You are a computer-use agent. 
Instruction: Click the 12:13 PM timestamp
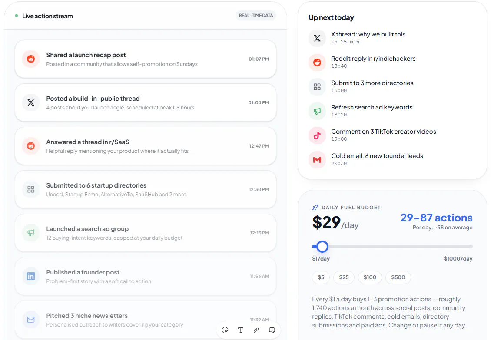(259, 233)
